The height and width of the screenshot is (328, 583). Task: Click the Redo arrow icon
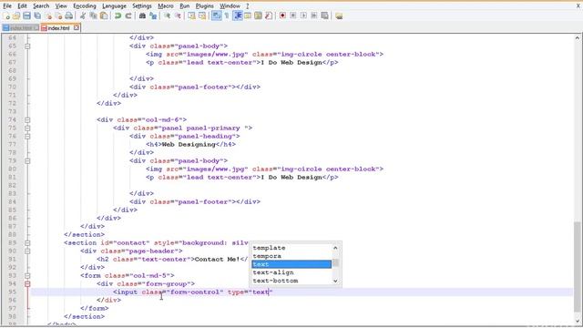(x=128, y=15)
